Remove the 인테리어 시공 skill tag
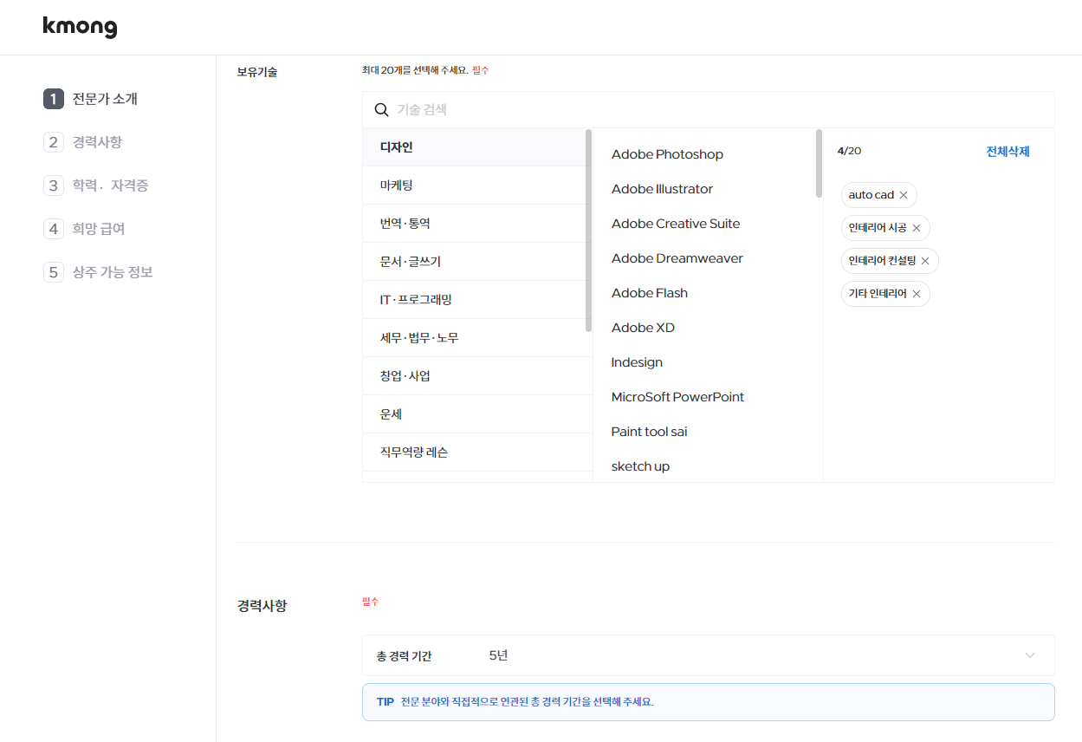1082x742 pixels. (x=917, y=228)
